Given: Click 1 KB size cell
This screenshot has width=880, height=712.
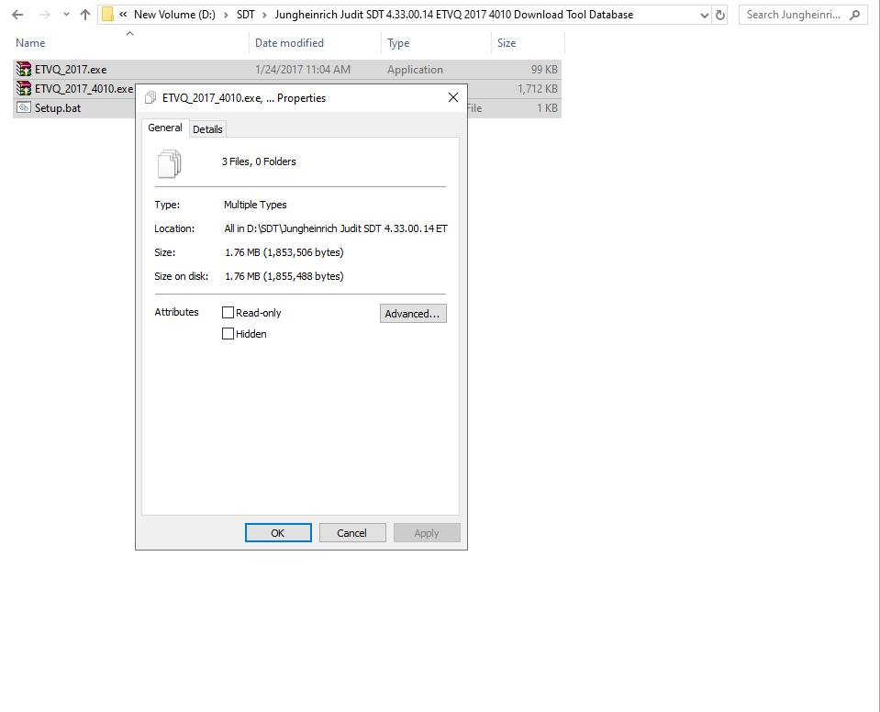Looking at the screenshot, I should (x=547, y=107).
